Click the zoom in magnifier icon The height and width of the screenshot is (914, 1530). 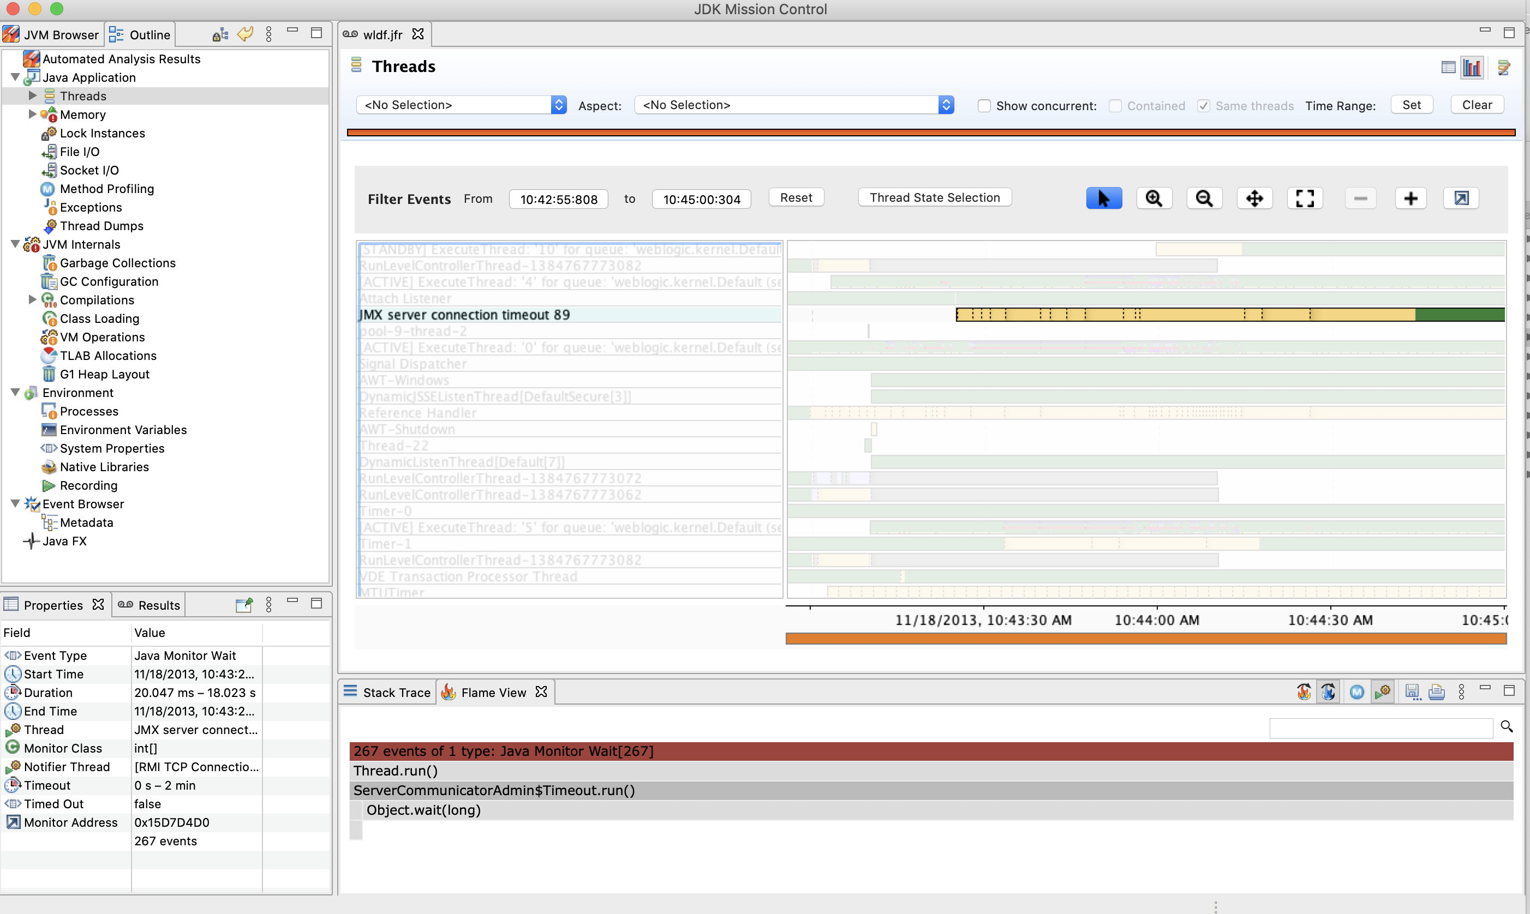[1154, 199]
